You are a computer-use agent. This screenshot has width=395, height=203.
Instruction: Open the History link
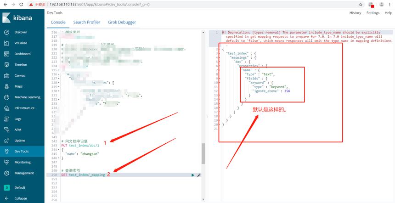(355, 13)
